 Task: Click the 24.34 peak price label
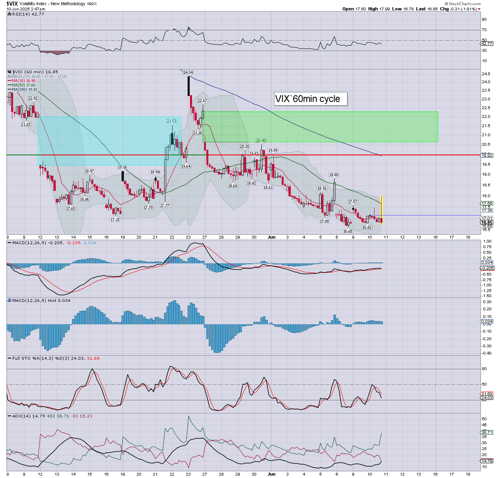point(188,72)
